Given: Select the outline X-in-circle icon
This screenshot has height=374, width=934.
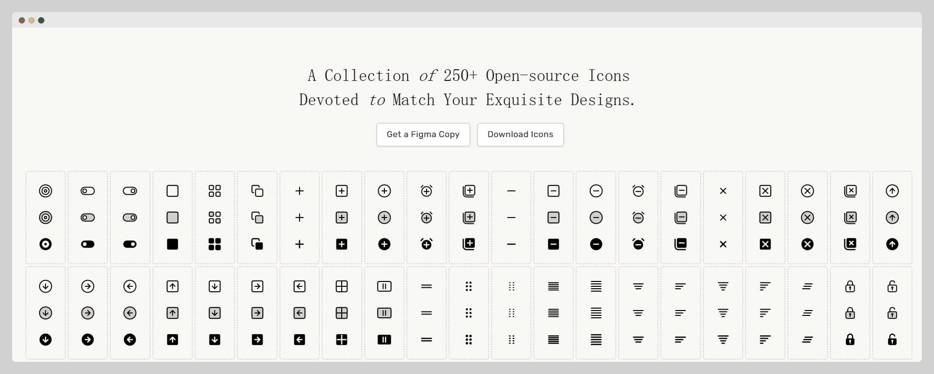Looking at the screenshot, I should coord(807,191).
